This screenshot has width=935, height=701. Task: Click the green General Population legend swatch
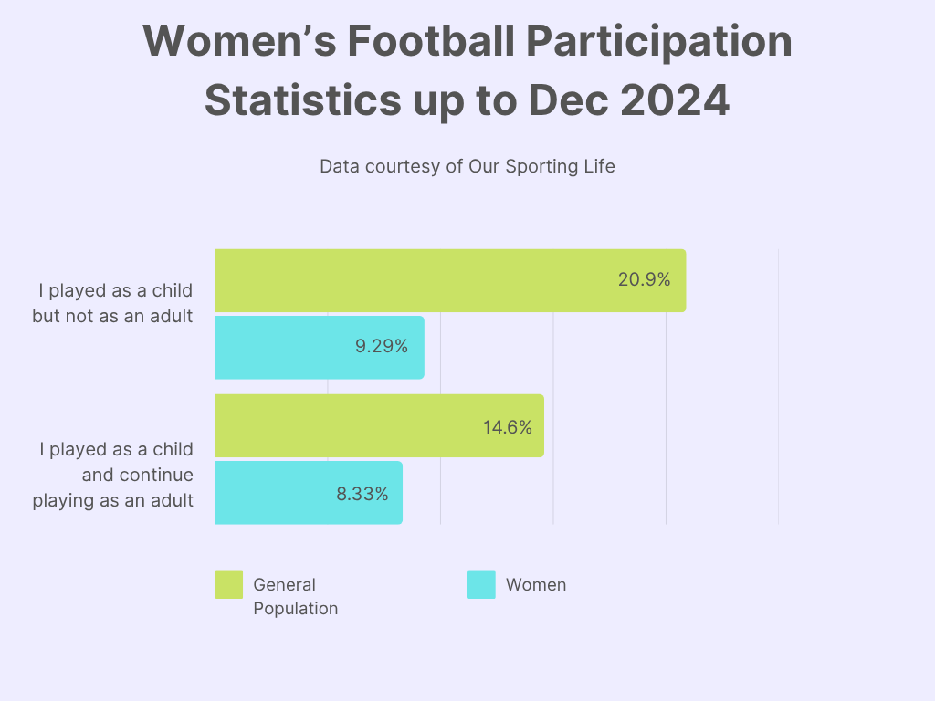(229, 585)
